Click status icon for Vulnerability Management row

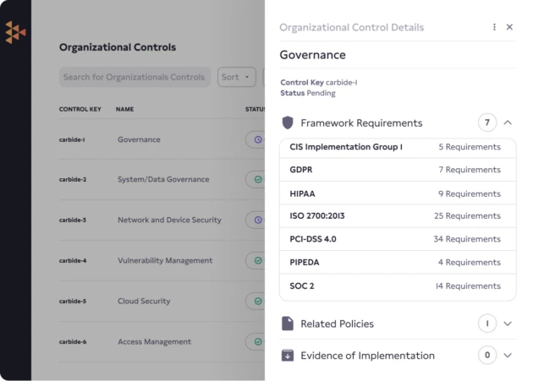[x=258, y=260]
